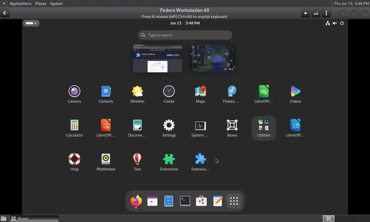This screenshot has width=370, height=222.
Task: Open the host System menu
Action: (56, 3)
